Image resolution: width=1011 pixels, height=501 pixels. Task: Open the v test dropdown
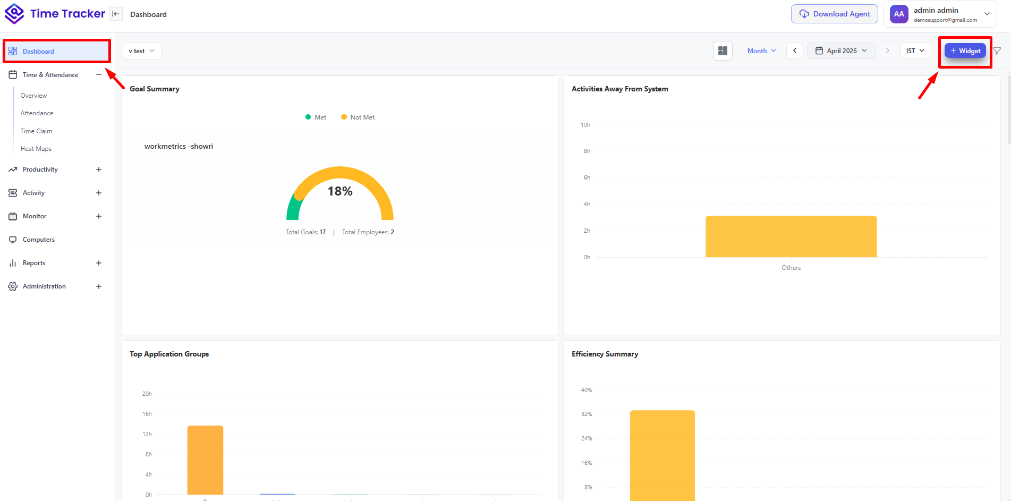[142, 51]
